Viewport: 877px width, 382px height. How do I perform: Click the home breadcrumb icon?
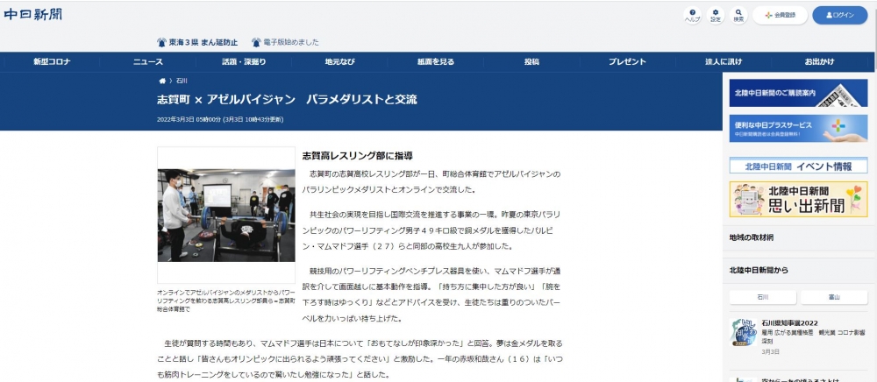coord(162,81)
